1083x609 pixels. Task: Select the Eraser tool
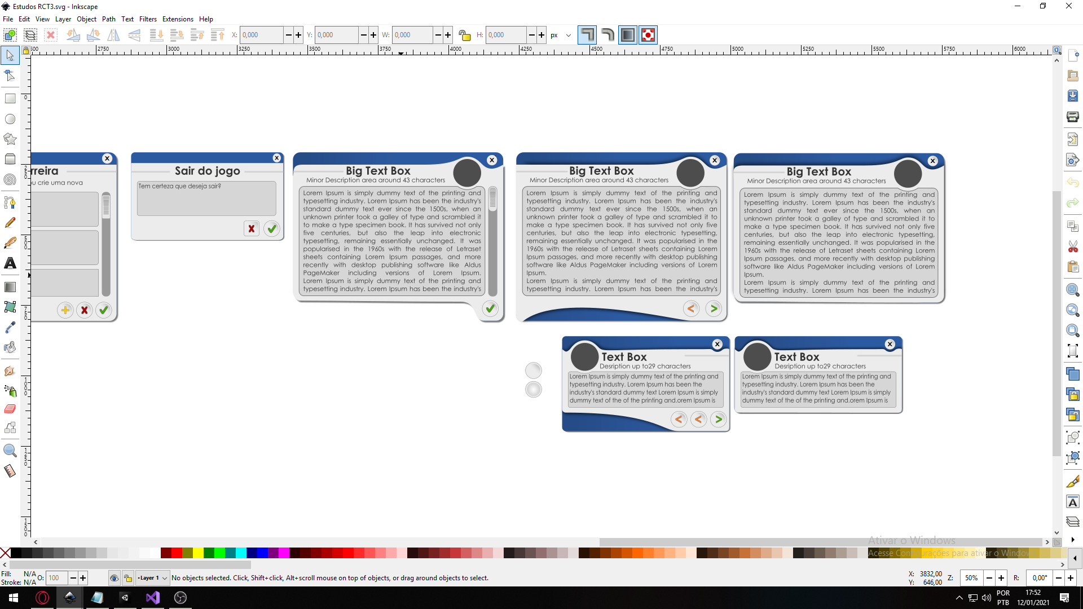pyautogui.click(x=10, y=409)
